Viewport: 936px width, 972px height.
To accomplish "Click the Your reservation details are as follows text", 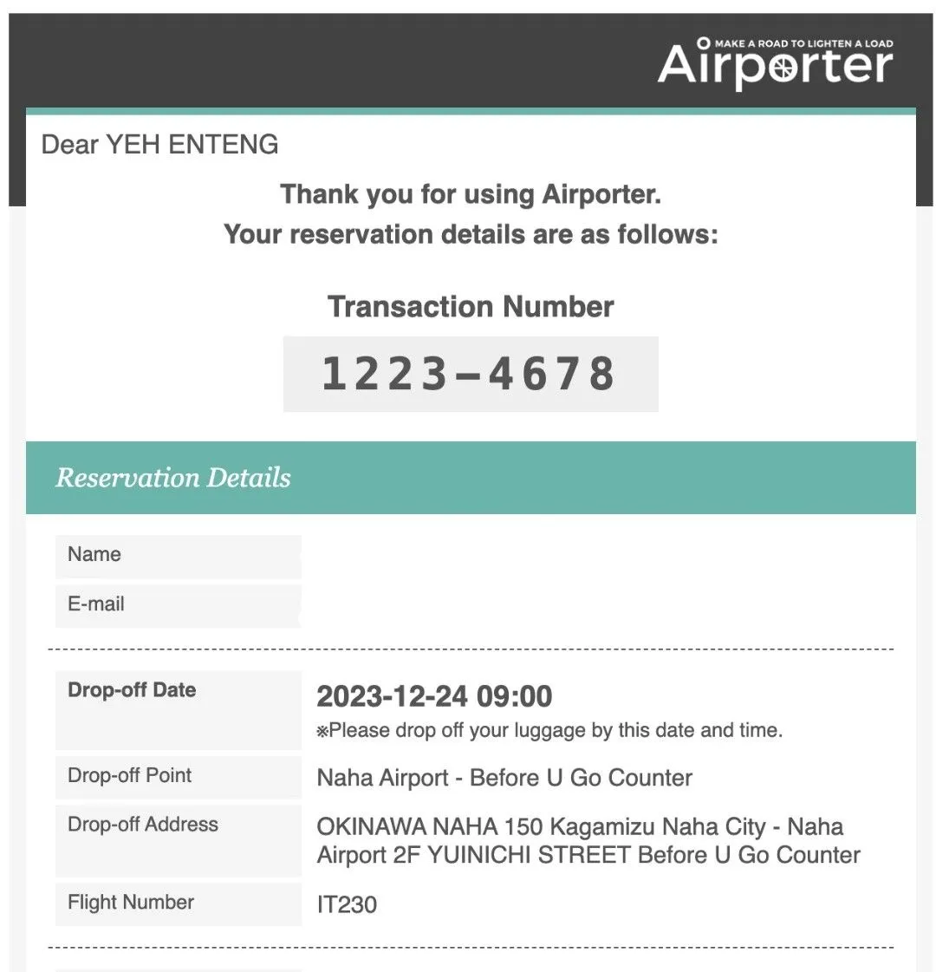I will coord(471,234).
